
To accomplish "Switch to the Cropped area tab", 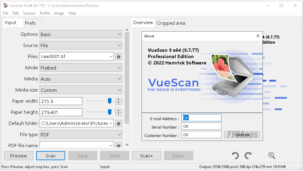I will (171, 23).
